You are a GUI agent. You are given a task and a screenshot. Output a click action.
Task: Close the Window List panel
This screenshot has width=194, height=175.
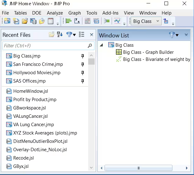click(x=186, y=35)
